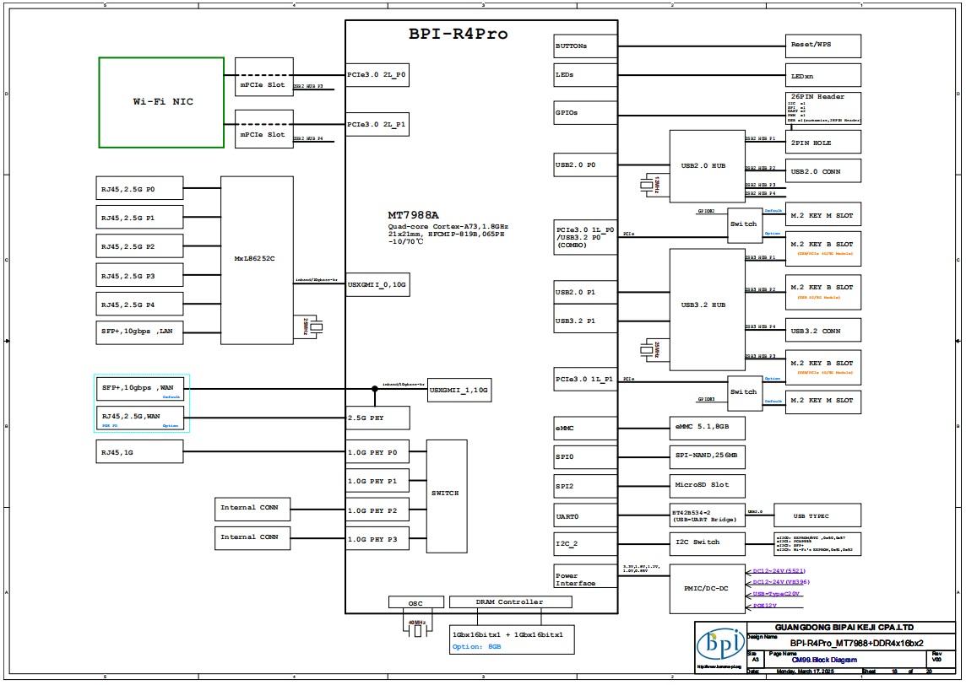Click the USB-UART Bridge block
Image resolution: width=966 pixels, height=685 pixels.
pyautogui.click(x=708, y=515)
